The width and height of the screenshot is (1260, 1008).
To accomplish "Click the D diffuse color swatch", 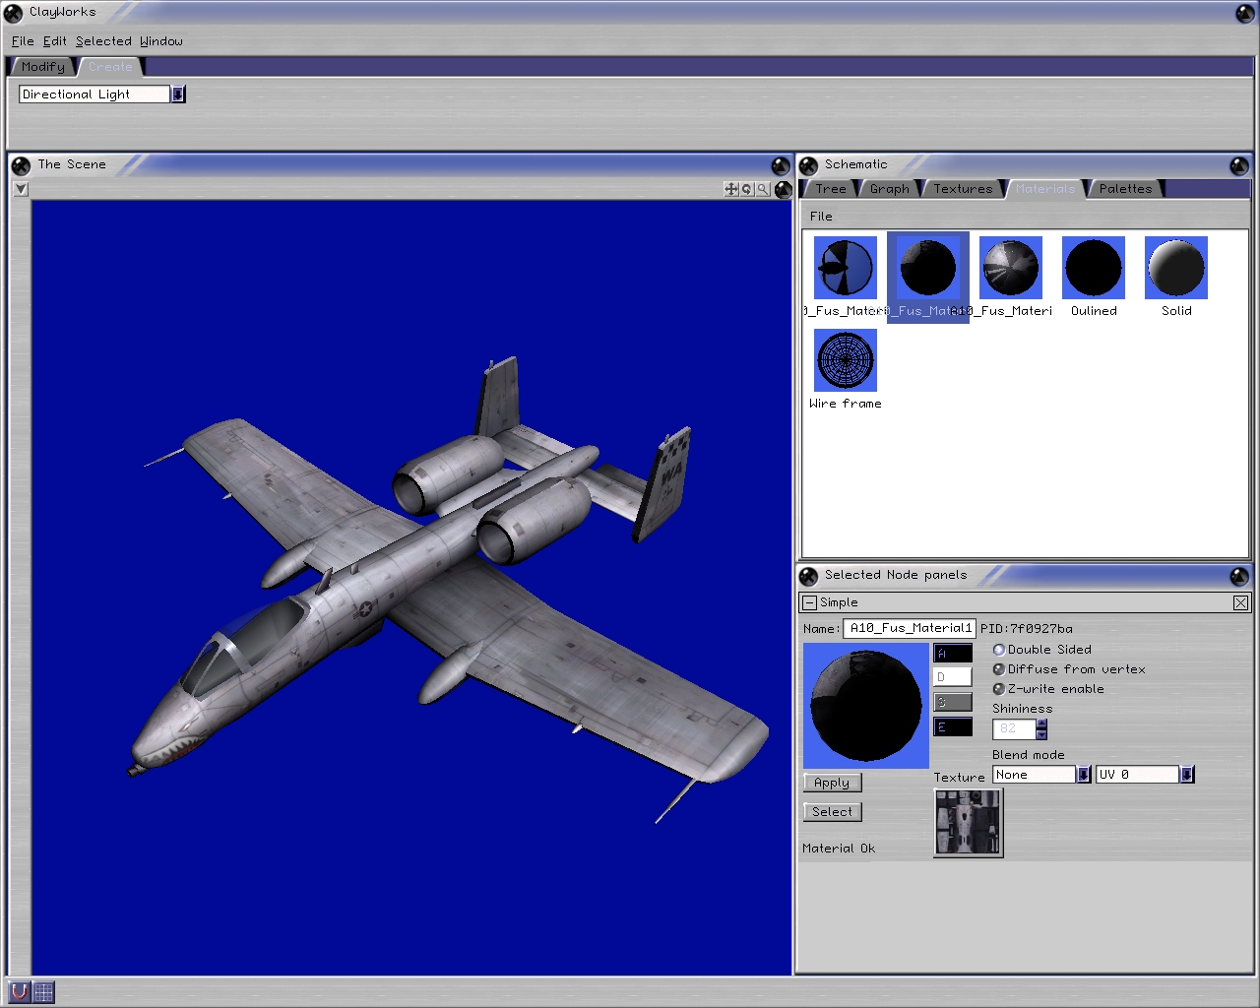I will tap(952, 677).
